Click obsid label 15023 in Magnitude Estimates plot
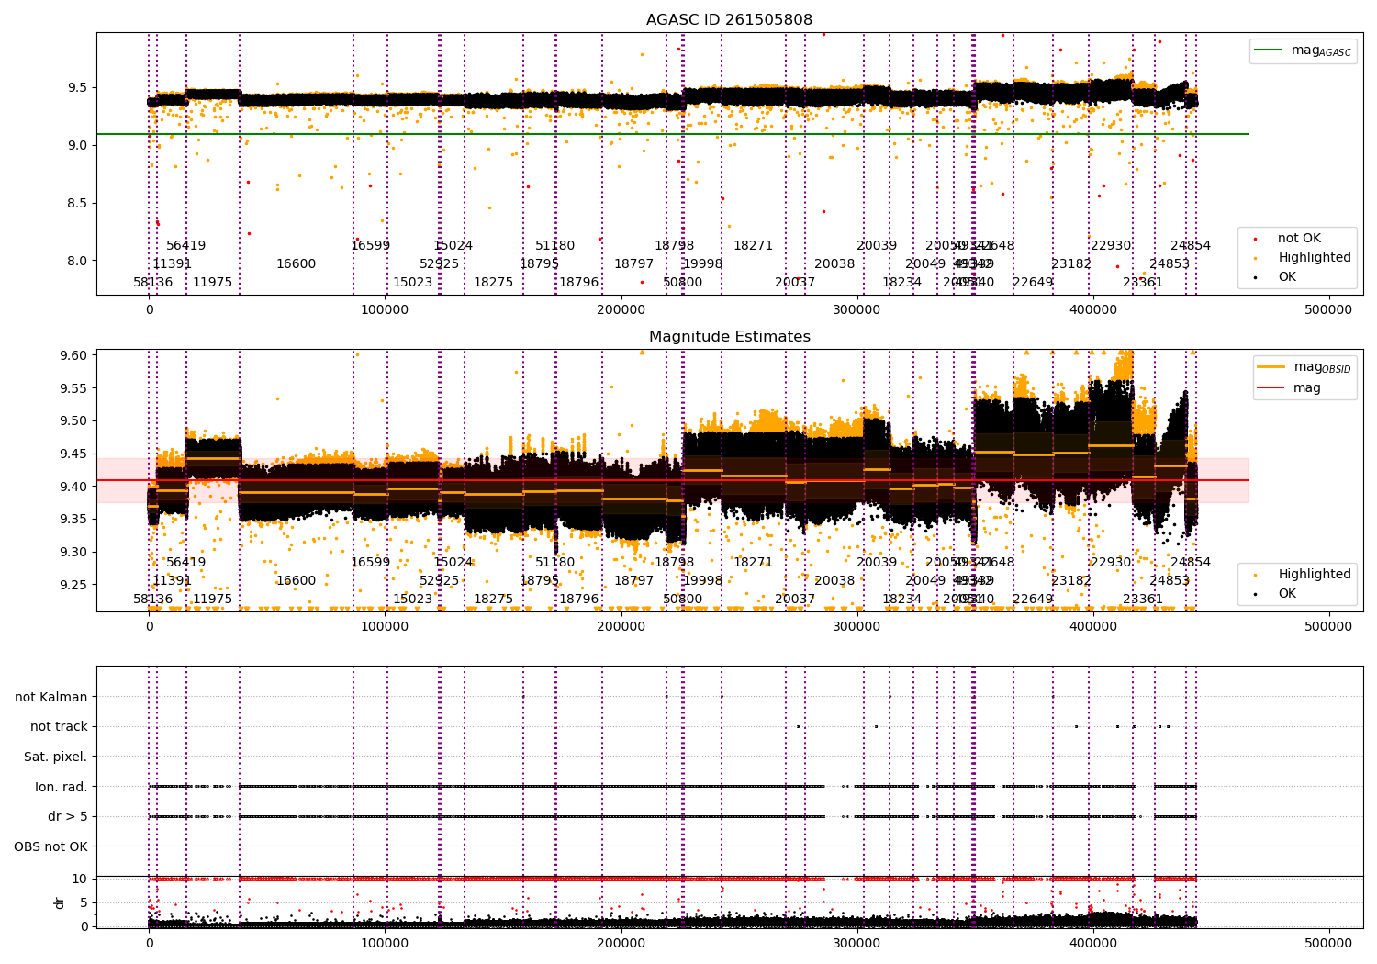Screen dimensions: 1377x964 [x=413, y=600]
